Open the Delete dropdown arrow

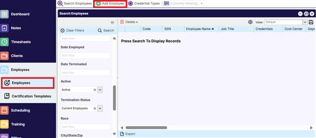(137, 22)
